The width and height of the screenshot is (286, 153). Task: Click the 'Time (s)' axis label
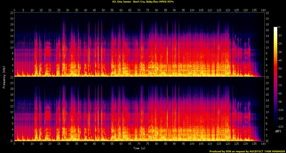139,148
